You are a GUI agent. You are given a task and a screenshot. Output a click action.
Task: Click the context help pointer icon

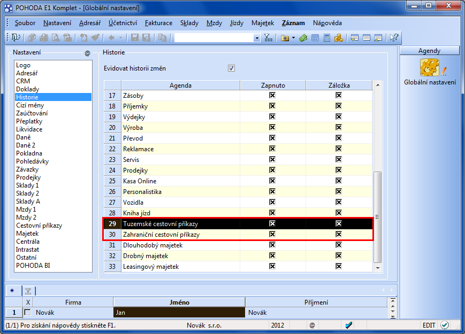coord(394,37)
